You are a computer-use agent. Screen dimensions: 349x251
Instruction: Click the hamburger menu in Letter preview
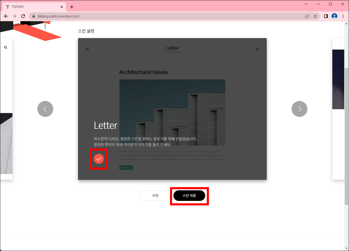[87, 49]
